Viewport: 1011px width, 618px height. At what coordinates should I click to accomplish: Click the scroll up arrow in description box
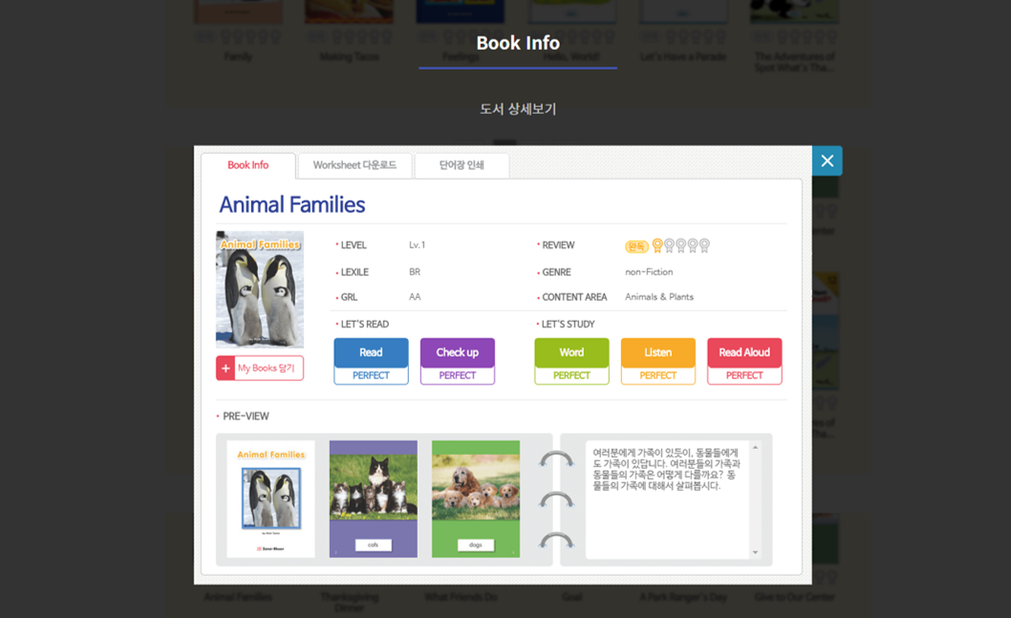pyautogui.click(x=755, y=447)
